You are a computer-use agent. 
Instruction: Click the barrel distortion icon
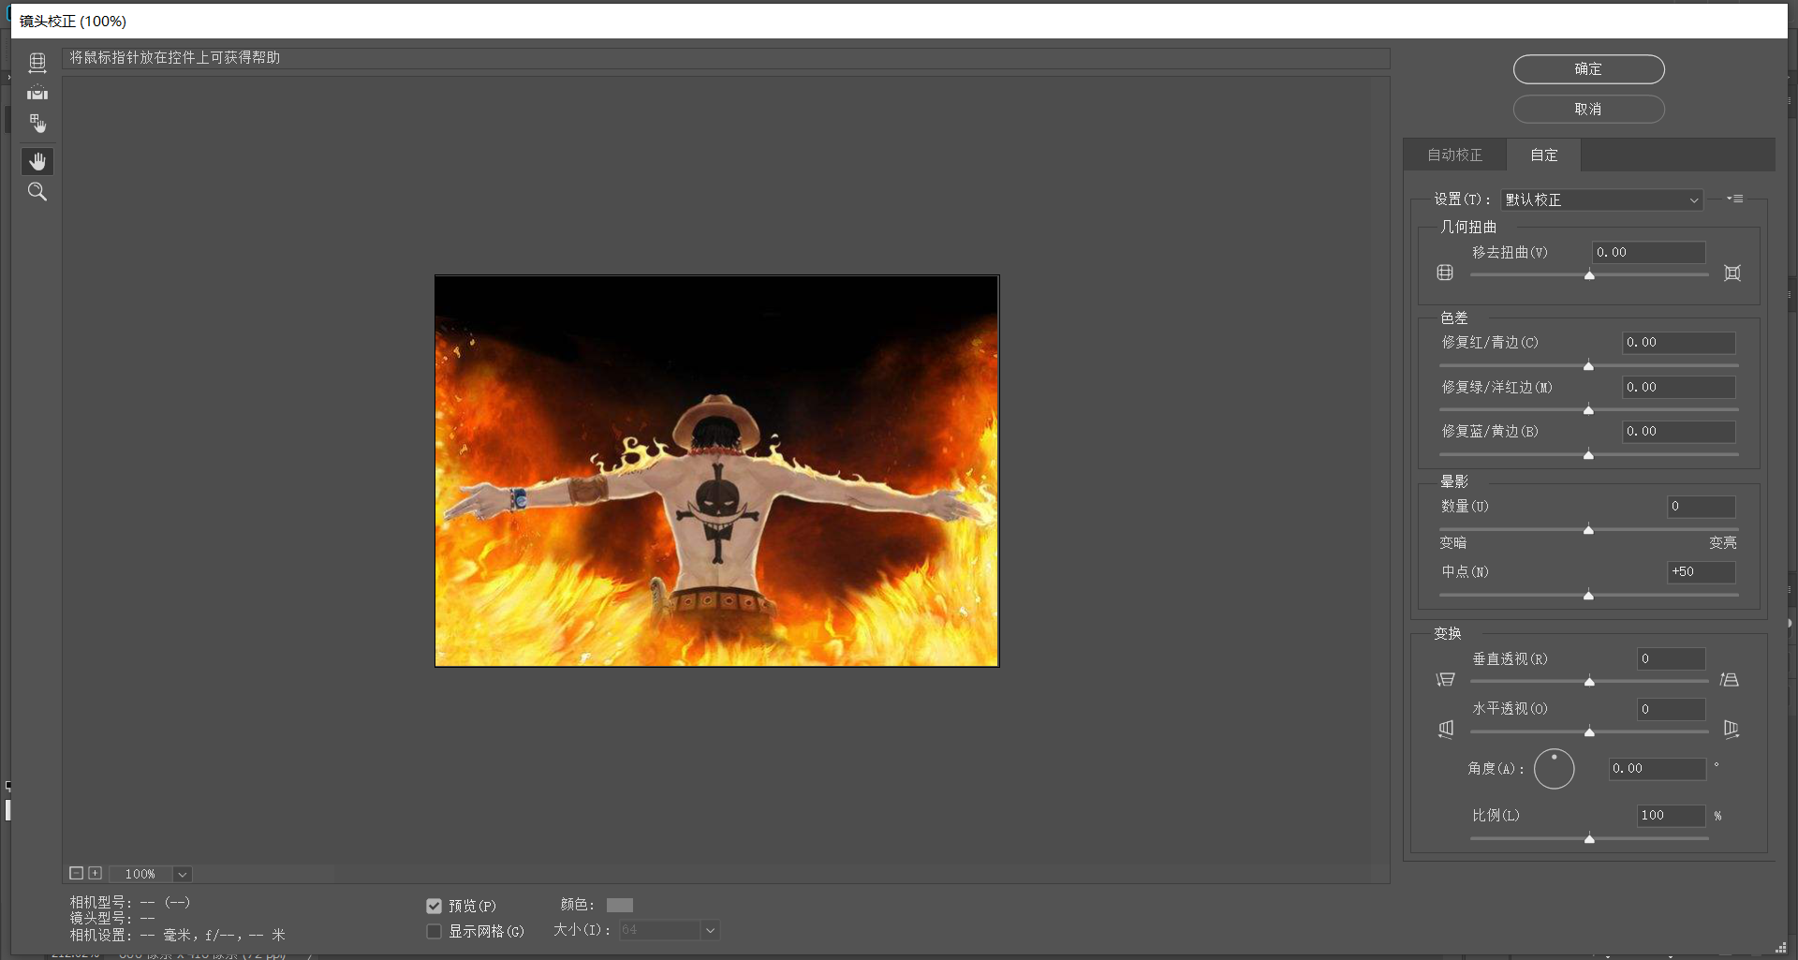click(x=1445, y=273)
